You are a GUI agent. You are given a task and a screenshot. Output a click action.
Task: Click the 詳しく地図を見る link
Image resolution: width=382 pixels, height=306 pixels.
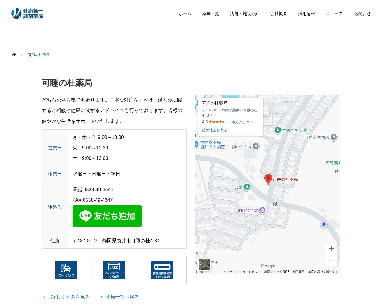(70, 297)
